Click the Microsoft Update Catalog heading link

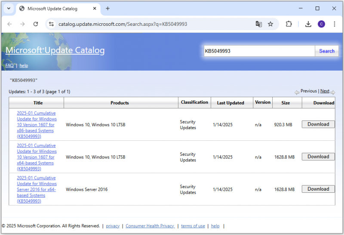pyautogui.click(x=55, y=50)
